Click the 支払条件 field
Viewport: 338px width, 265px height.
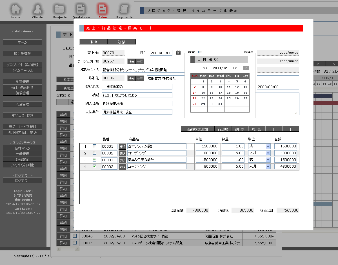click(x=137, y=112)
